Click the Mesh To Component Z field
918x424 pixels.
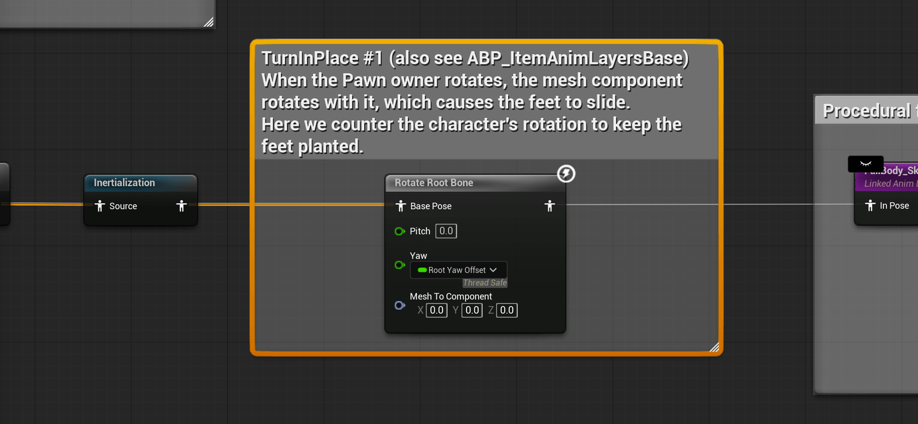506,311
